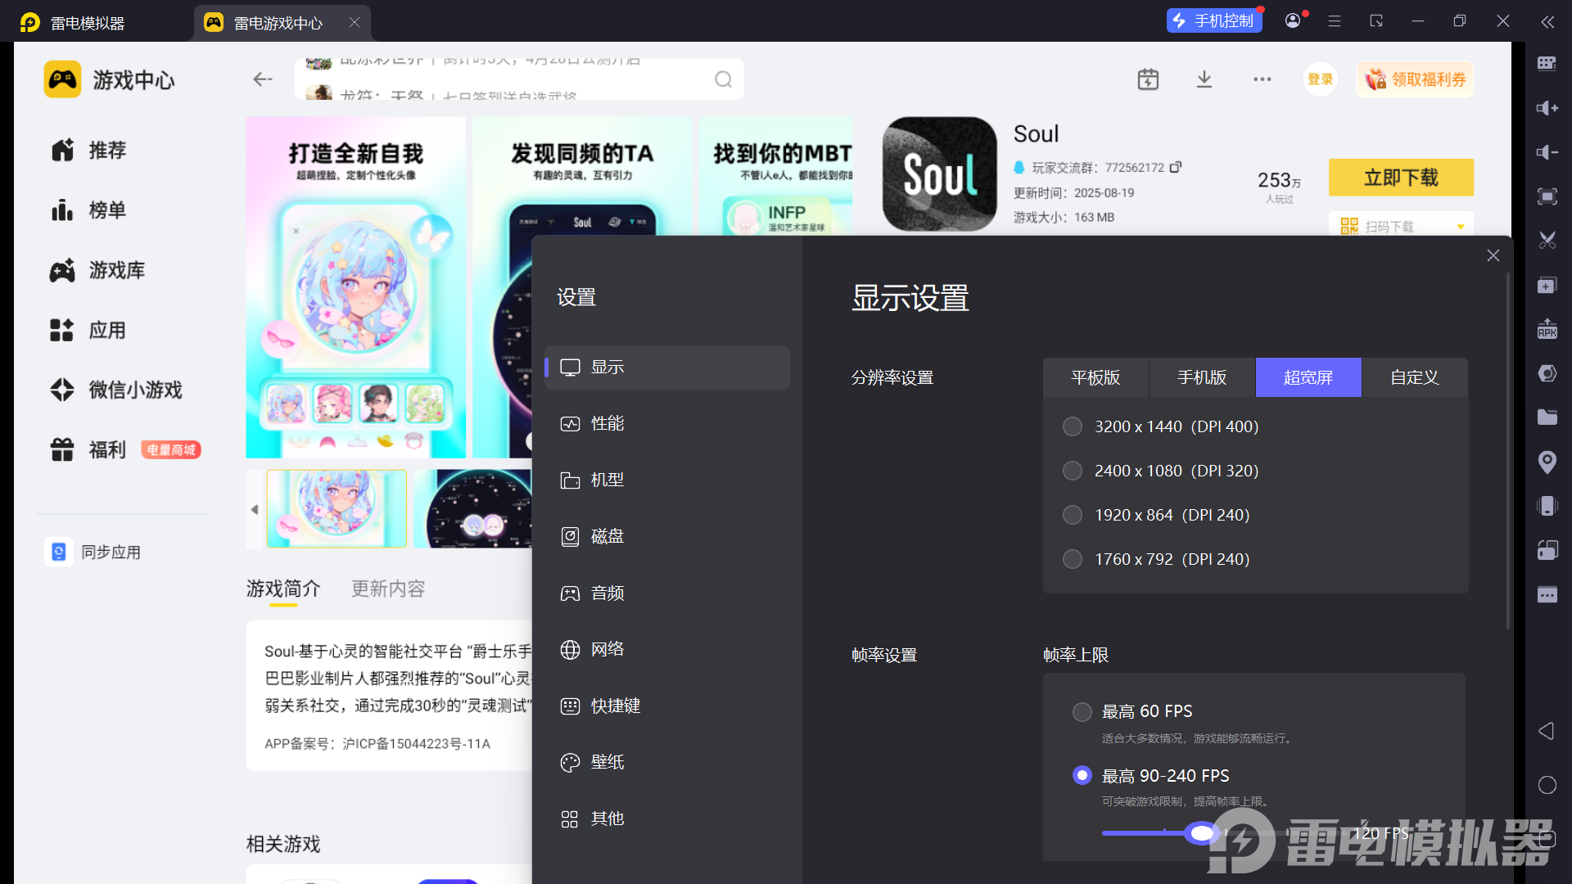
Task: Click the calendar check-in icon
Action: 1148,79
